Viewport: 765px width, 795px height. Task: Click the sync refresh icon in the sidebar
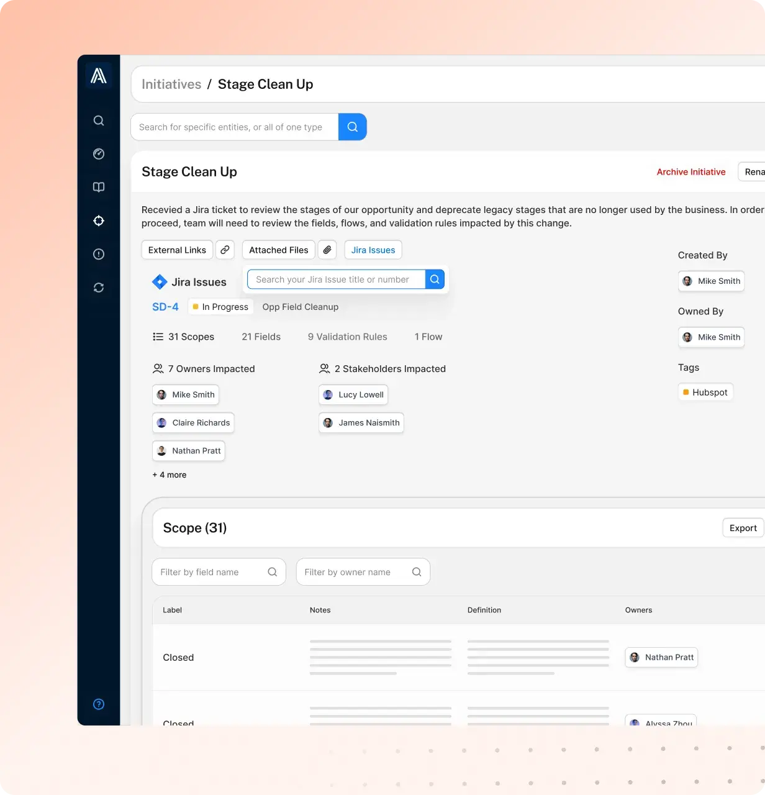(99, 288)
